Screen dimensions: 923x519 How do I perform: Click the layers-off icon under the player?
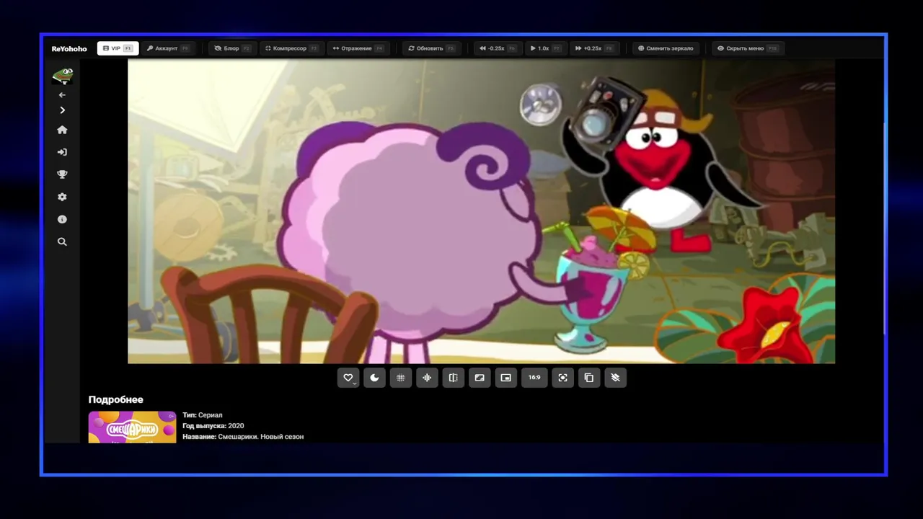coord(615,378)
